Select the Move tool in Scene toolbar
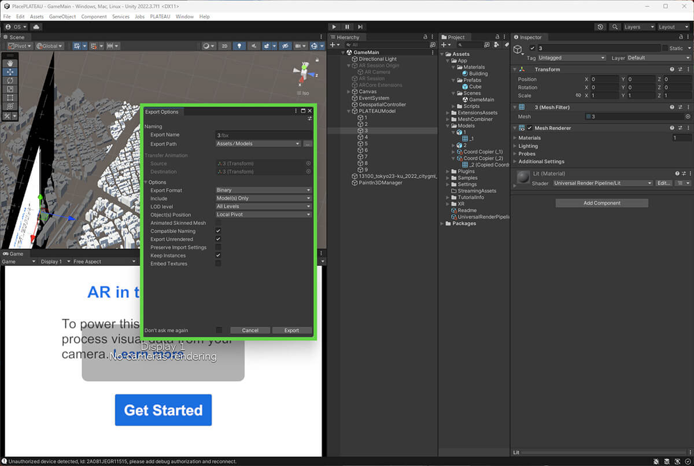This screenshot has height=466, width=694. [x=10, y=72]
